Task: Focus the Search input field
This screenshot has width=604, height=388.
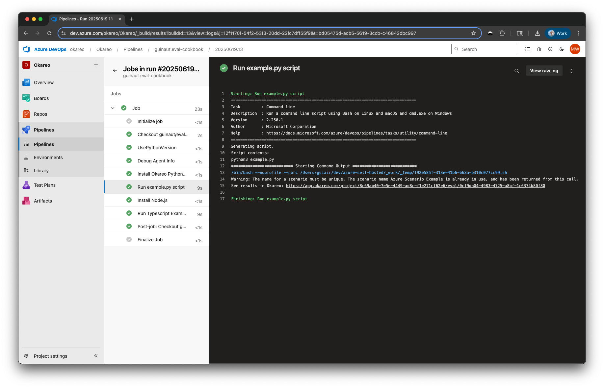Action: 484,49
